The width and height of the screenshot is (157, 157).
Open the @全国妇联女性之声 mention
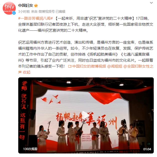point(86,69)
